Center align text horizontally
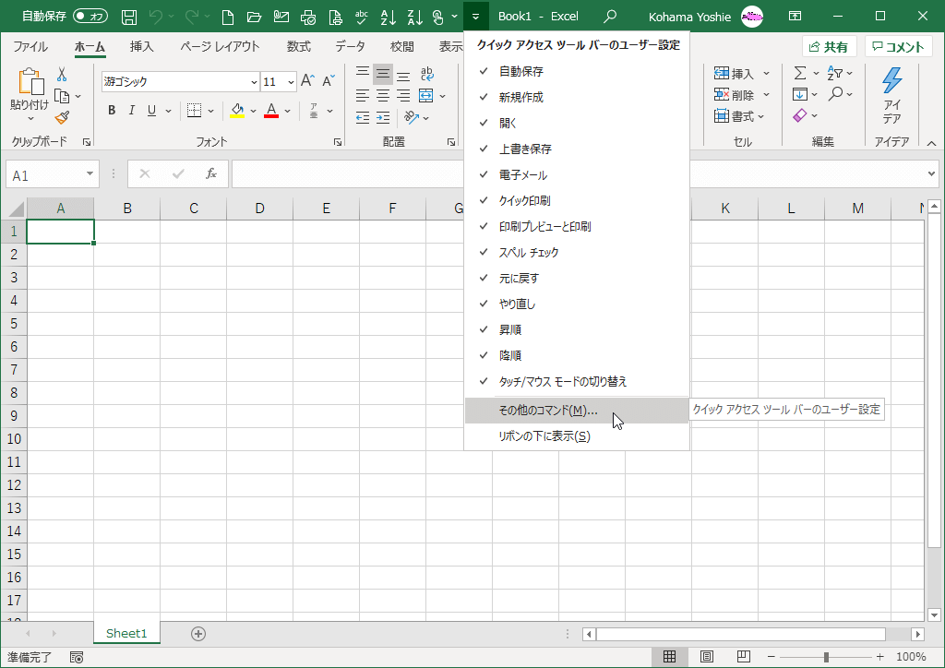The width and height of the screenshot is (945, 668). click(383, 96)
